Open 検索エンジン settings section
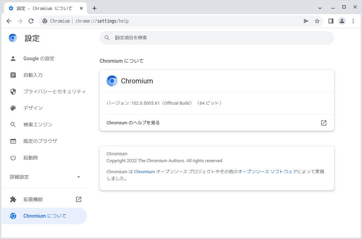 point(44,125)
